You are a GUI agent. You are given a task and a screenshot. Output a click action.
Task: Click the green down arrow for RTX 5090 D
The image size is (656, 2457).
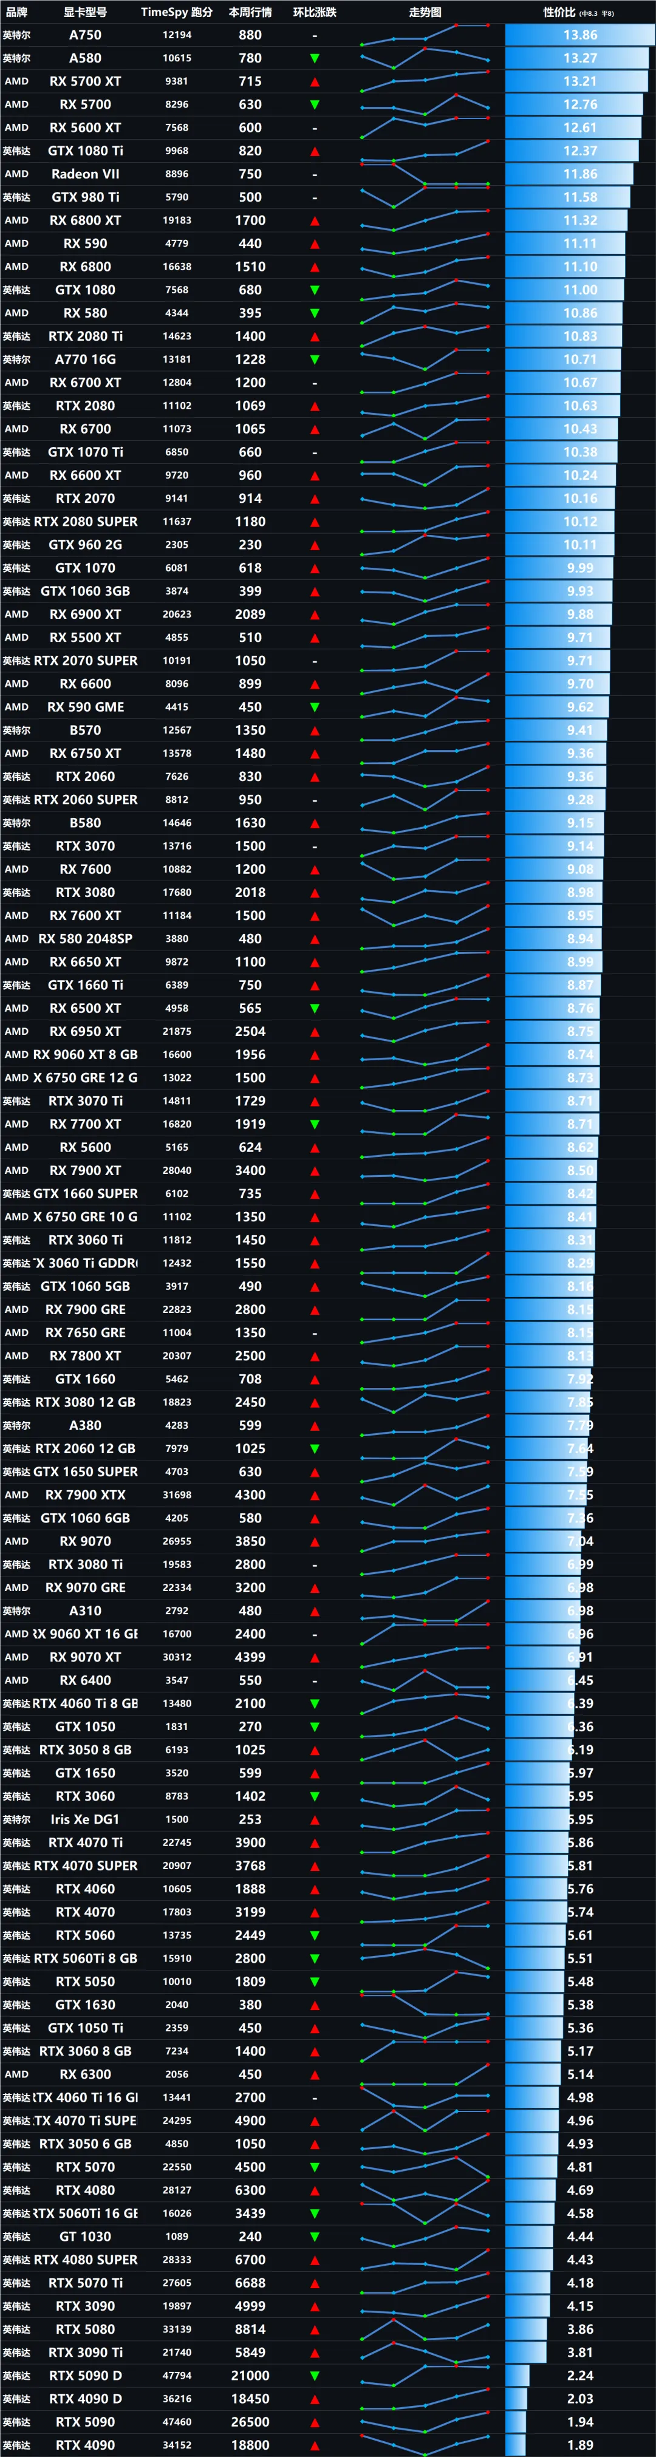click(315, 2376)
